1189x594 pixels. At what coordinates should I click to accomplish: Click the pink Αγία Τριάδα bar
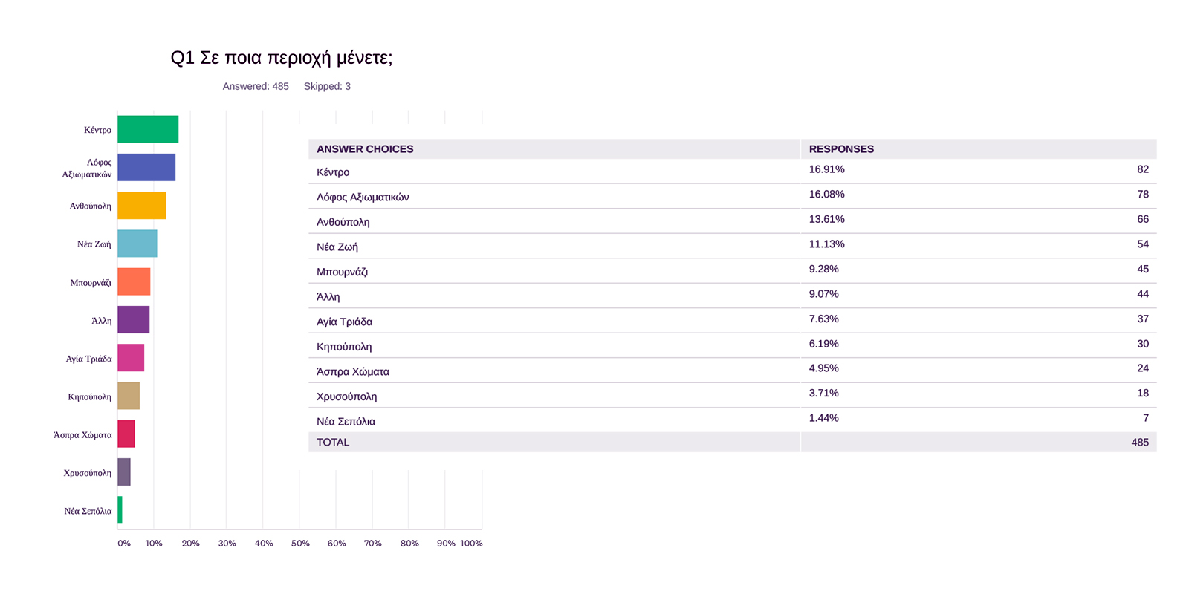click(131, 358)
